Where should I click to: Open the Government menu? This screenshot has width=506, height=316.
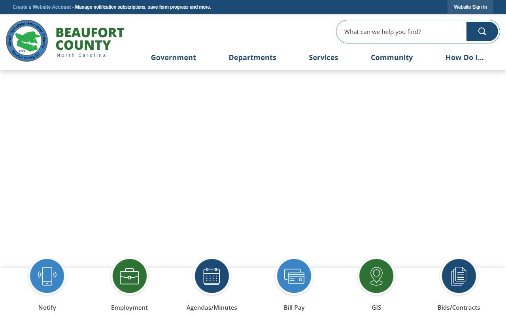(x=173, y=58)
